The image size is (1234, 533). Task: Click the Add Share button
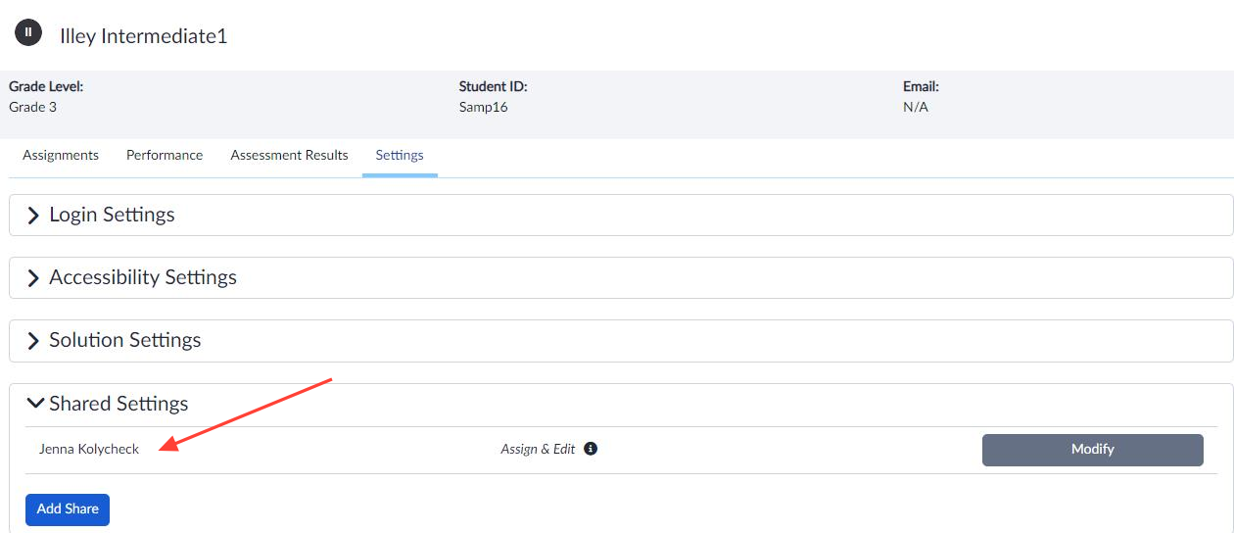tap(68, 509)
